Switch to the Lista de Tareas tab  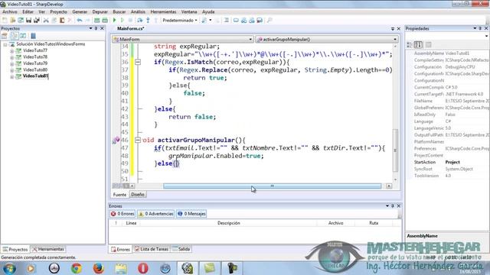pyautogui.click(x=152, y=249)
